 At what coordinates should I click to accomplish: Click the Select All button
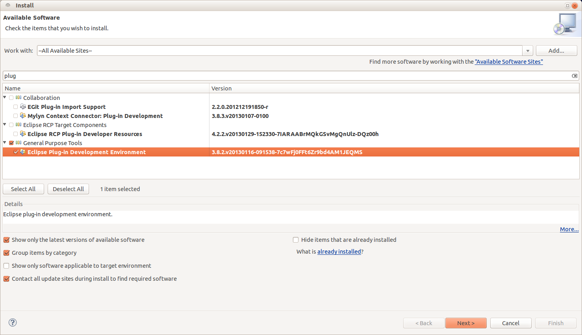(23, 189)
